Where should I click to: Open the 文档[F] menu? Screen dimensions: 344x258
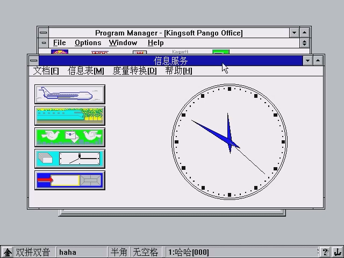point(46,71)
